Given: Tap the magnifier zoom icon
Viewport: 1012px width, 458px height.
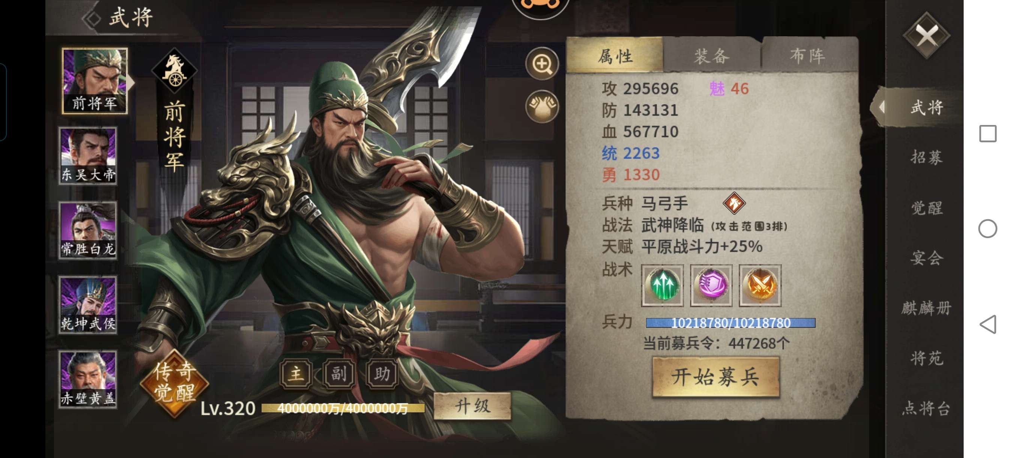Looking at the screenshot, I should (542, 64).
